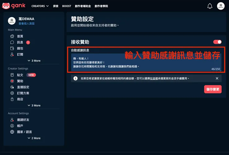The width and height of the screenshot is (229, 155).
Task: Click the person icon beside 邀請好友
Action: coord(12,120)
